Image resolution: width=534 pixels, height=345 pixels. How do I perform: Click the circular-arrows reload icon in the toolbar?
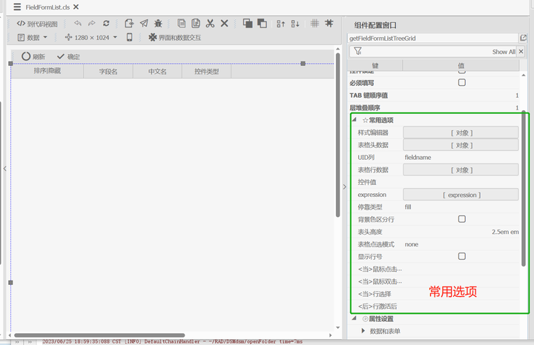coord(106,24)
